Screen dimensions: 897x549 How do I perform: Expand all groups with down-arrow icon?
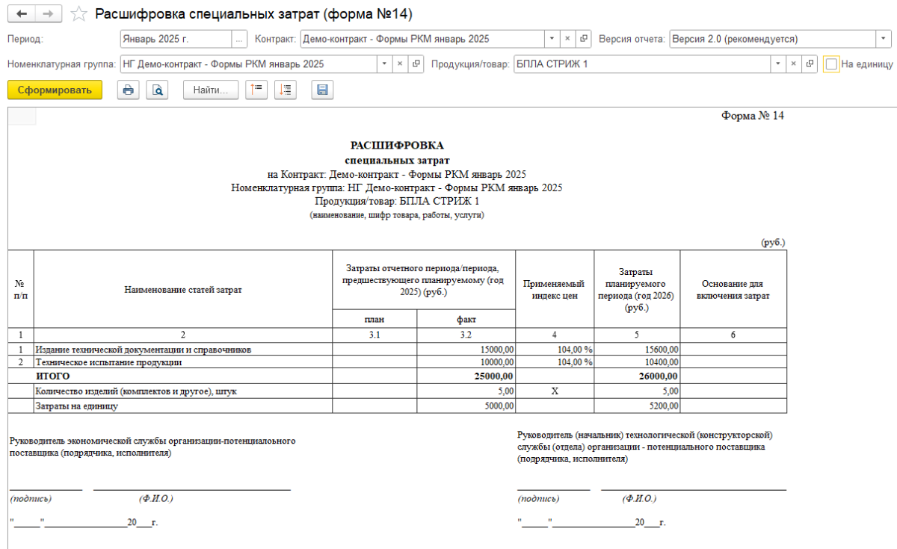[x=286, y=90]
